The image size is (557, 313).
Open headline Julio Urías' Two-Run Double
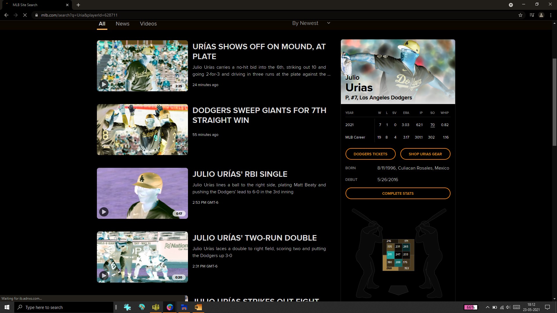[255, 238]
